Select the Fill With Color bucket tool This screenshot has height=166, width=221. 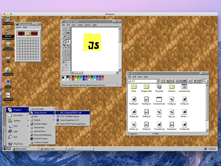click(x=68, y=33)
